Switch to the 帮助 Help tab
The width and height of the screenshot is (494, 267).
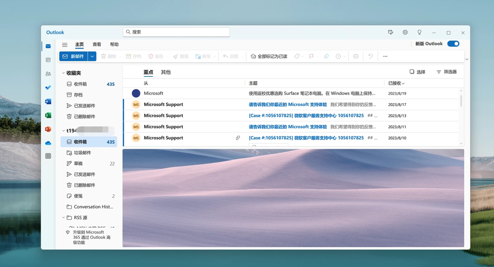(x=114, y=44)
